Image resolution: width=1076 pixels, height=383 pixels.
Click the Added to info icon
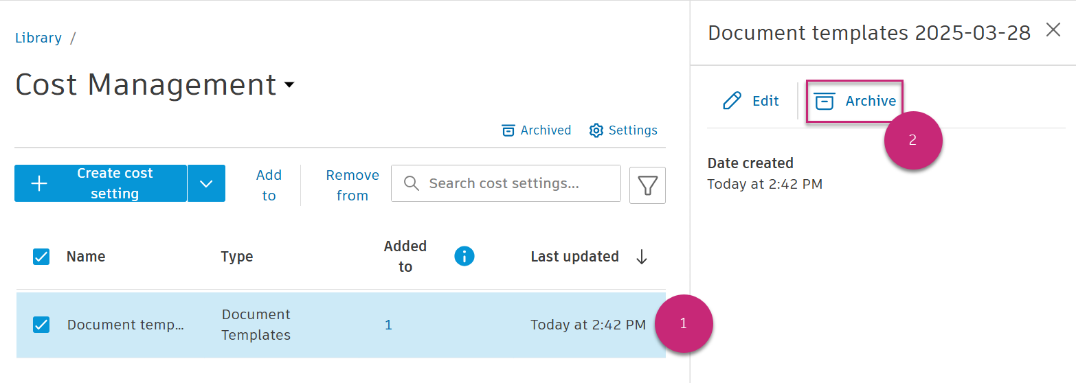tap(464, 257)
